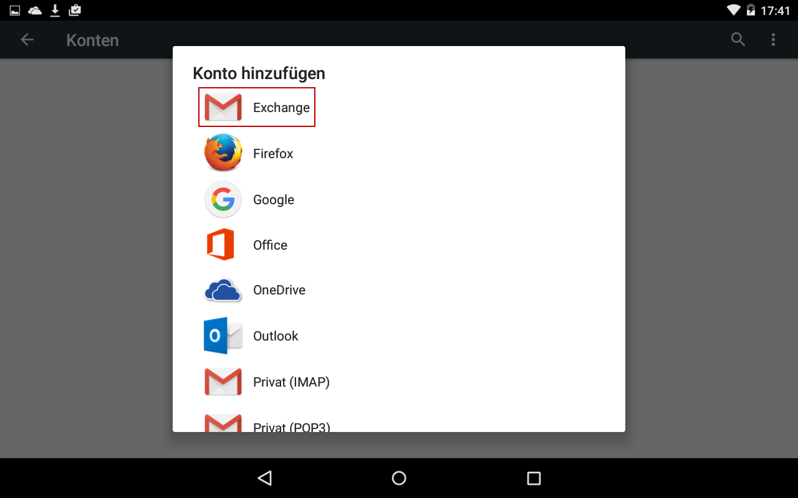Tap the blue Outlook icon

[x=223, y=336]
